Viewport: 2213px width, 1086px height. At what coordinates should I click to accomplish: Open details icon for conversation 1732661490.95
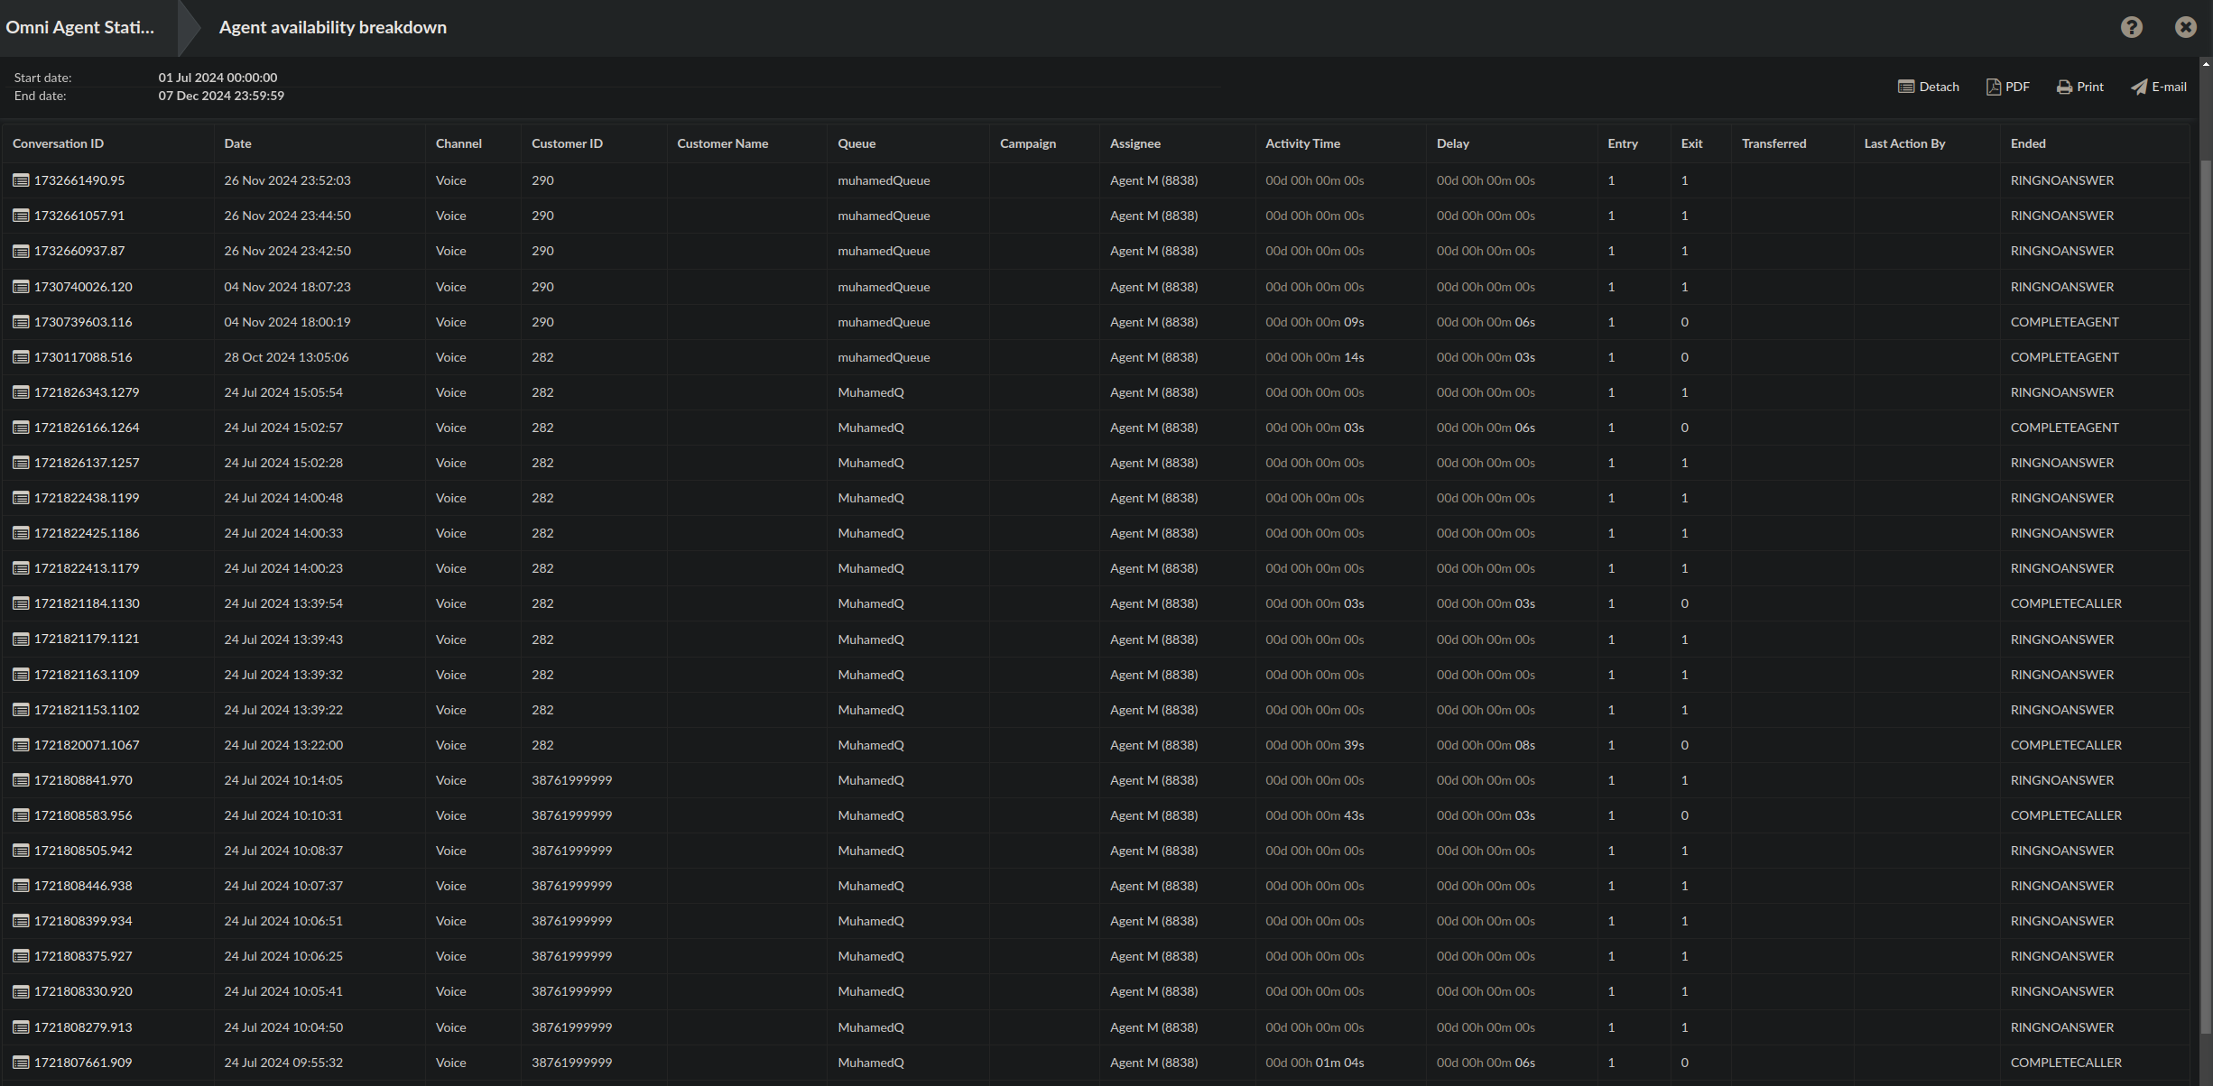click(21, 180)
